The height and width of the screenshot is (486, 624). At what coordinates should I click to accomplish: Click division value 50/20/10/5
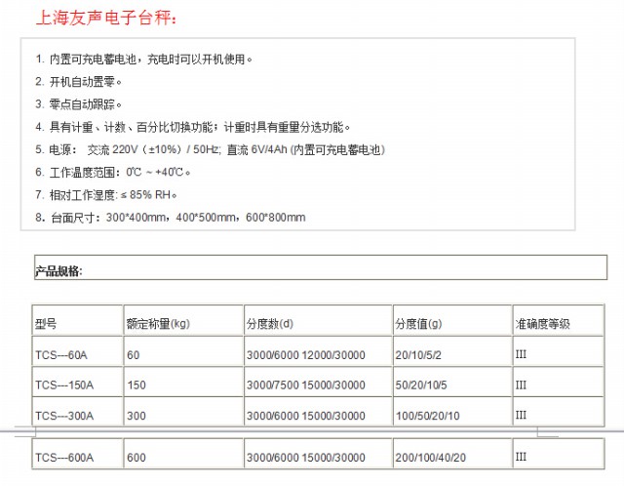[421, 385]
